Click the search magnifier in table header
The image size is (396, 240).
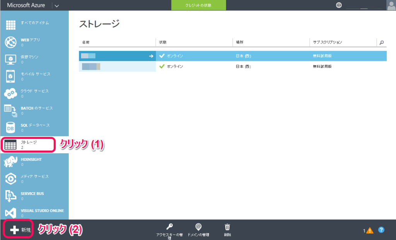[x=382, y=42]
